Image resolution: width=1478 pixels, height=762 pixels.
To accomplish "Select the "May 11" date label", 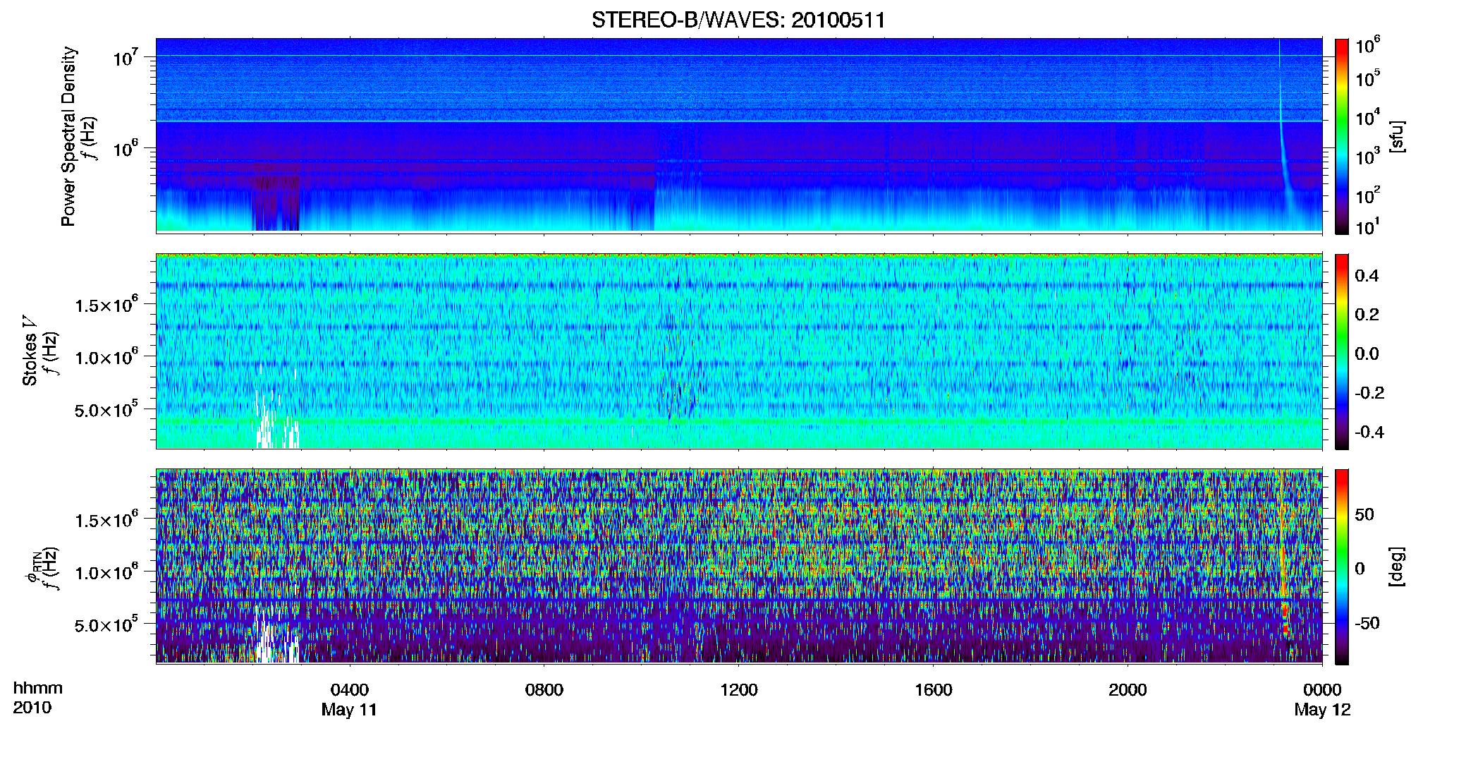I will (x=349, y=710).
